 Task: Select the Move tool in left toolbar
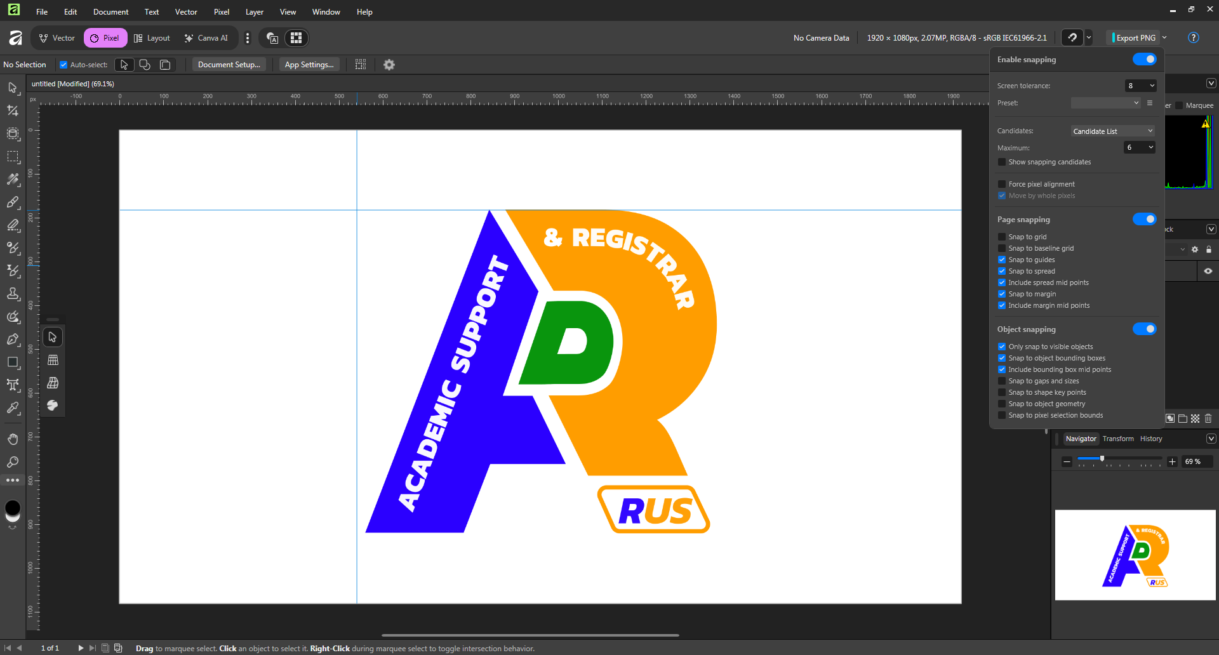click(13, 88)
